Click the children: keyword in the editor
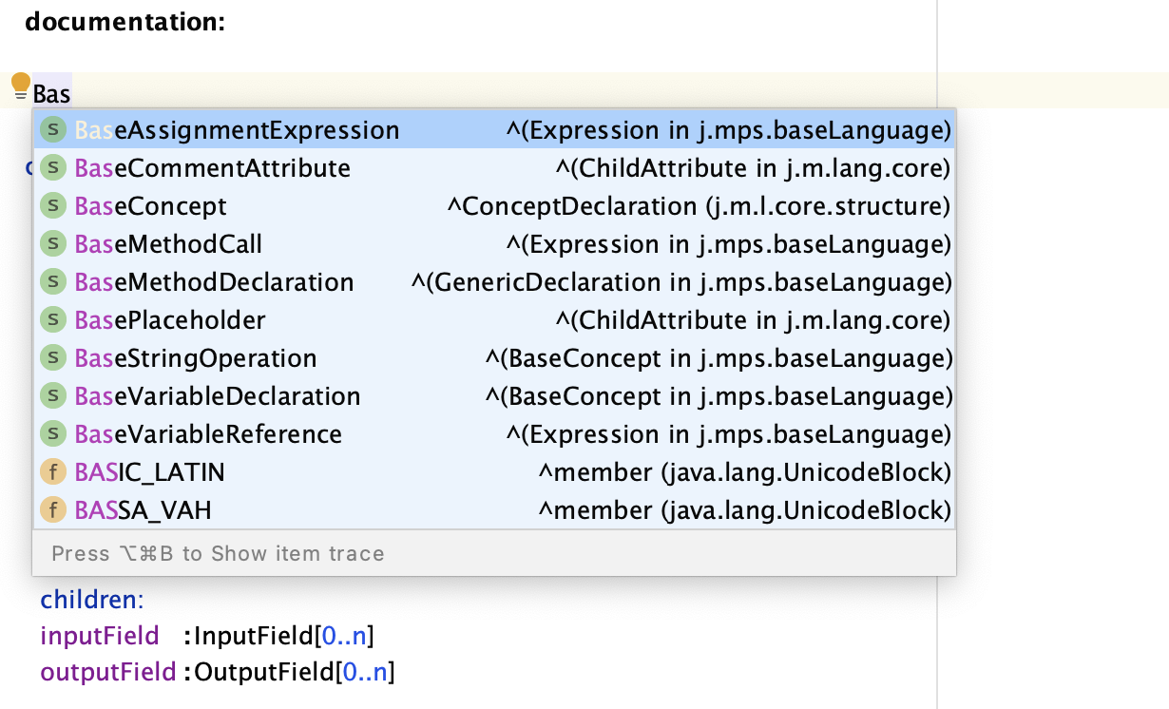This screenshot has height=709, width=1169. click(89, 600)
